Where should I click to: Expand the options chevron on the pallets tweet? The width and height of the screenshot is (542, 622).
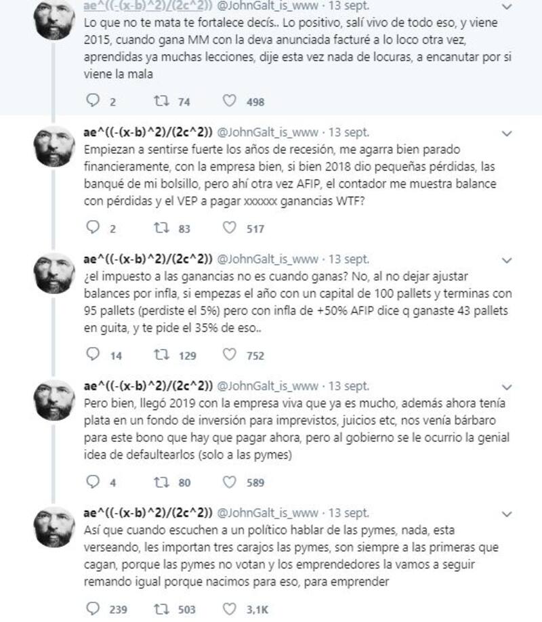[x=507, y=261]
